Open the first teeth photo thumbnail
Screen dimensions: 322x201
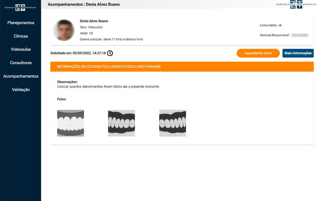click(70, 123)
